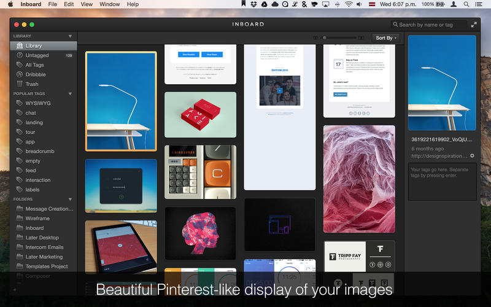Select the red business cards thumbnail
491x307 pixels.
pyautogui.click(x=200, y=115)
